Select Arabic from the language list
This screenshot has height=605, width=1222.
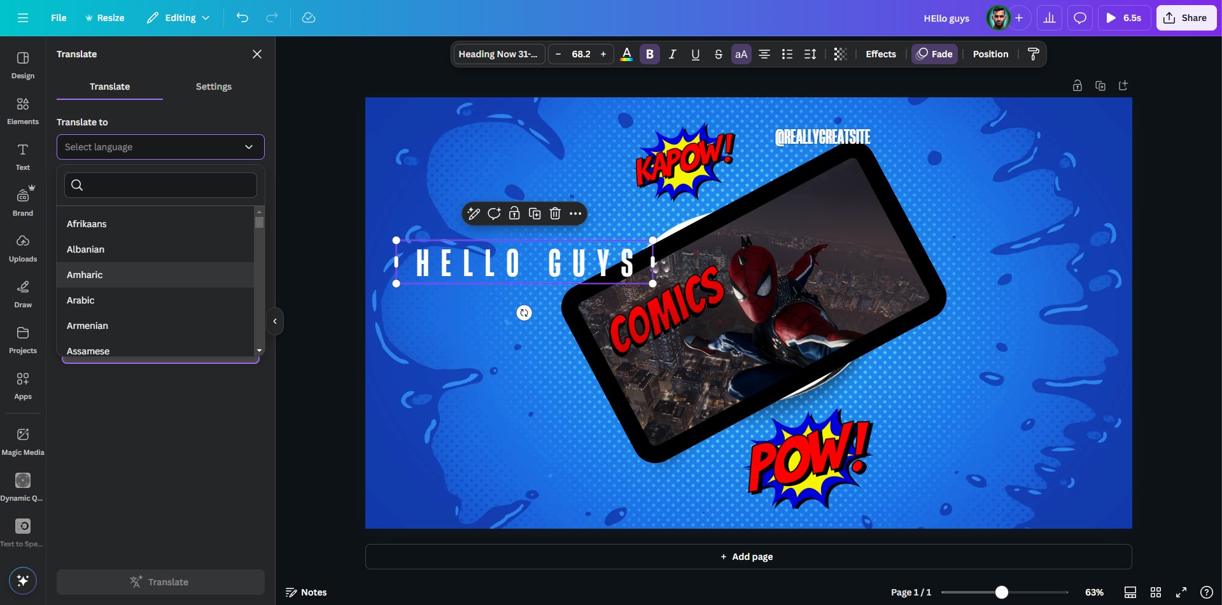tap(155, 300)
